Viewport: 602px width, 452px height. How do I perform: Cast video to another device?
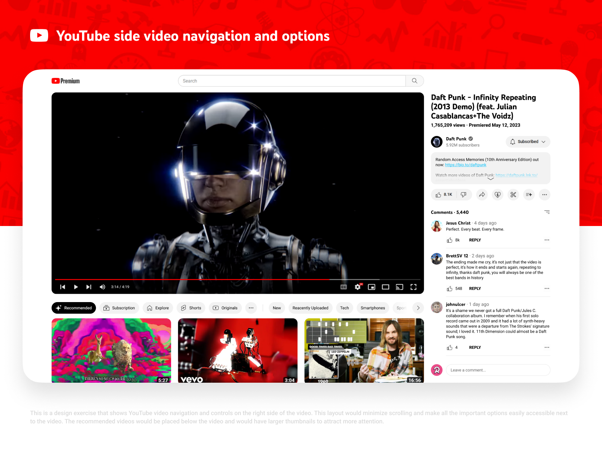coord(399,287)
